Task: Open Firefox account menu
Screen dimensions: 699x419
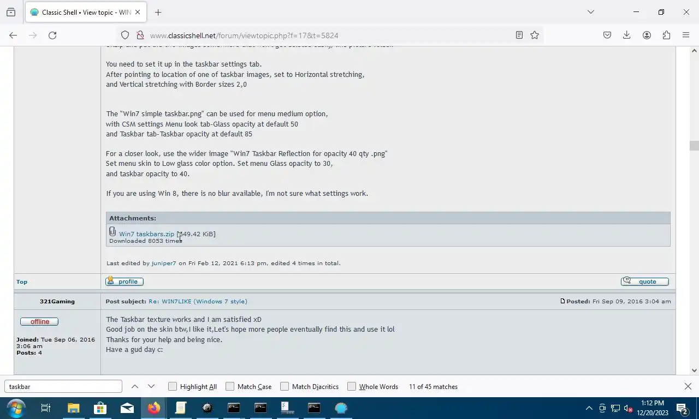Action: 647,35
